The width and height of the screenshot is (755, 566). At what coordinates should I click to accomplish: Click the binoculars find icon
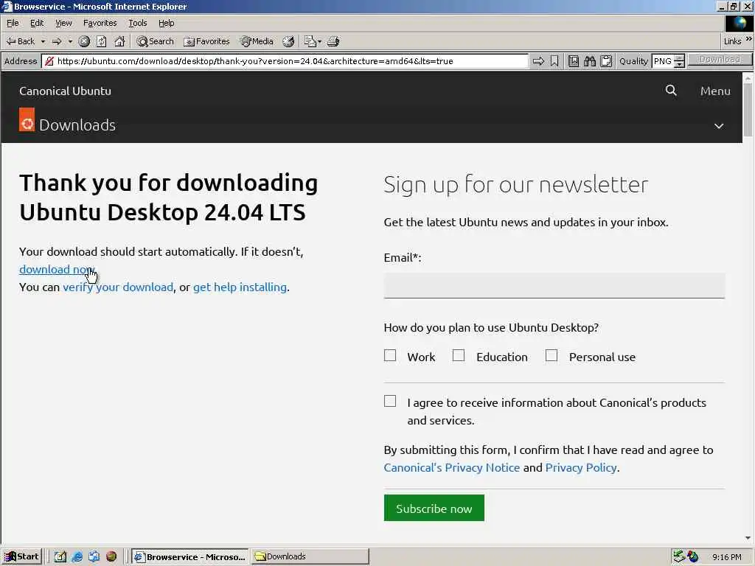[590, 61]
